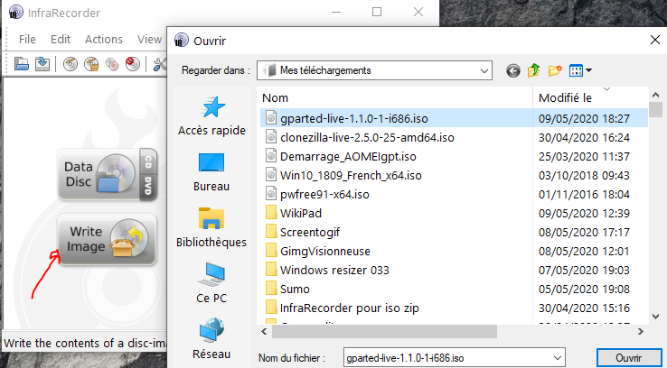
Task: Click the Burn image disc icon in the toolbar
Action: point(91,64)
